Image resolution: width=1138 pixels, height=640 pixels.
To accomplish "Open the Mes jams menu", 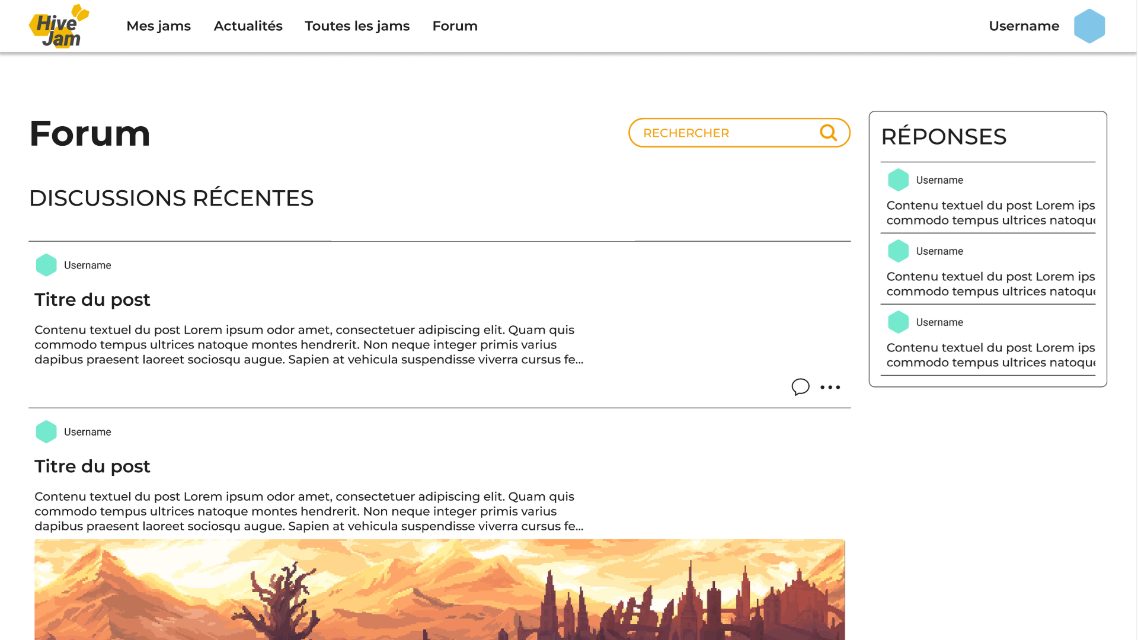I will (x=158, y=26).
